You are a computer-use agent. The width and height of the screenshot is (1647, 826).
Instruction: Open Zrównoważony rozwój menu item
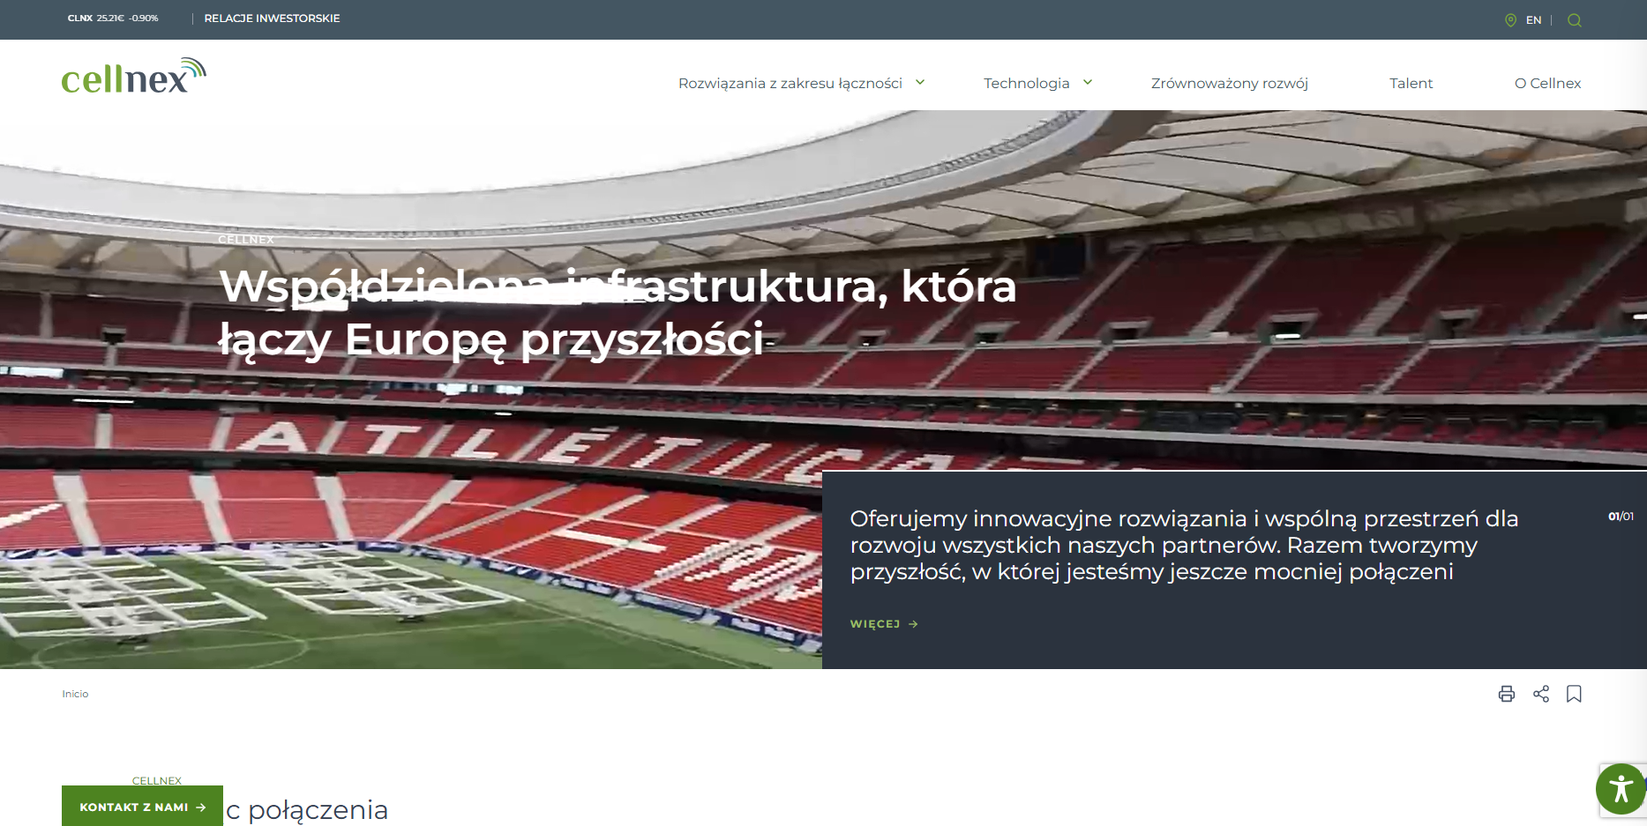1229,83
